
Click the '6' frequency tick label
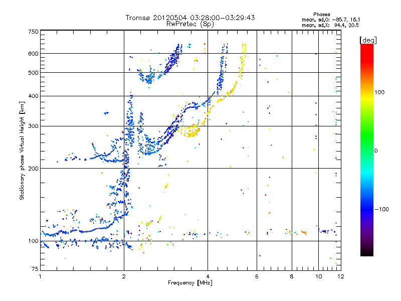click(257, 276)
